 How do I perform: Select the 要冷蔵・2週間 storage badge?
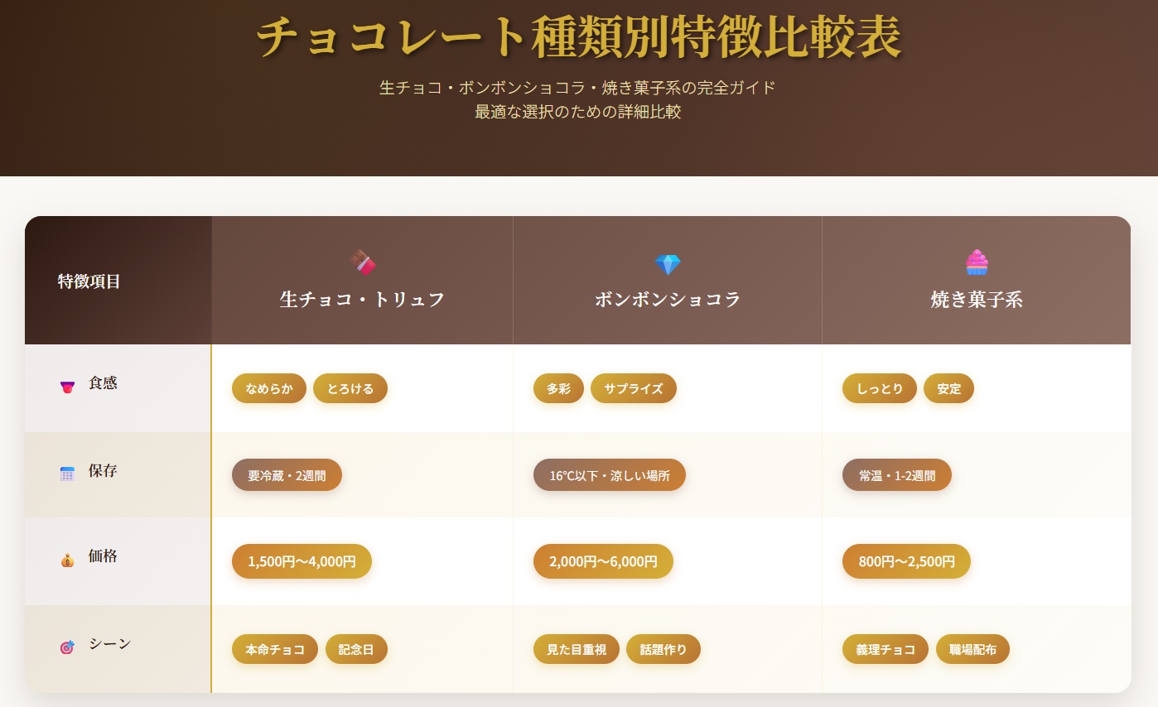click(x=287, y=475)
